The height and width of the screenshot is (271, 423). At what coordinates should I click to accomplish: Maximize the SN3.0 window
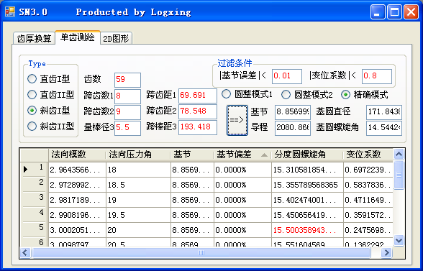click(x=394, y=12)
